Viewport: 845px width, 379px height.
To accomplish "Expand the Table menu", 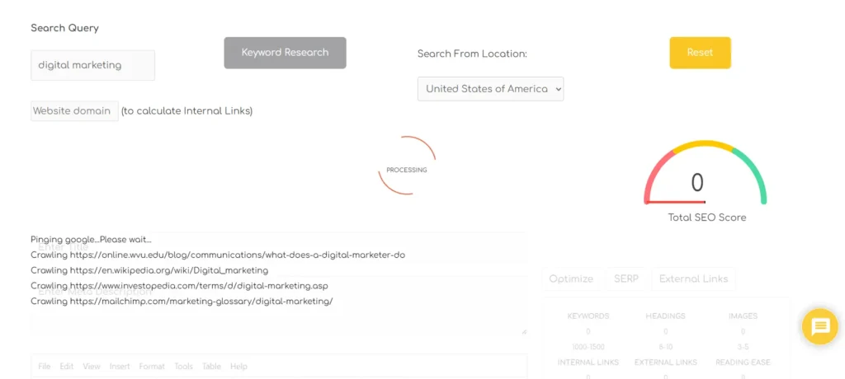I will (x=211, y=367).
